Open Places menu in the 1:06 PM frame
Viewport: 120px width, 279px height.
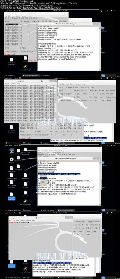(16, 78)
